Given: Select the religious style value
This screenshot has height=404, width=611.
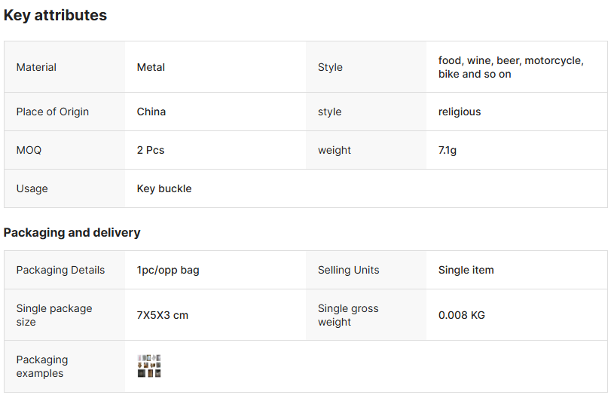Looking at the screenshot, I should tap(460, 112).
